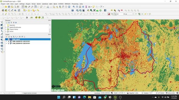Open the Layer menu
This screenshot has width=179, height=100.
pos(17,4)
